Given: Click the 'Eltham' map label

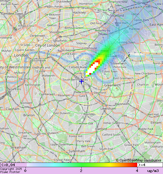Looking at the screenshot, I should click(156, 123).
